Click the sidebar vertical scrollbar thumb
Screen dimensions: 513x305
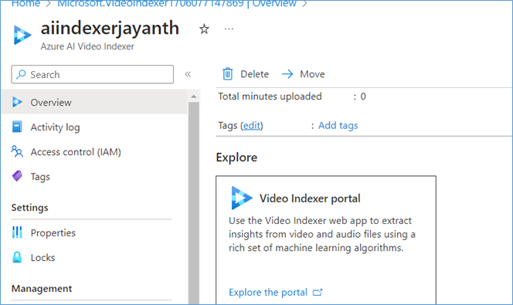click(x=194, y=202)
